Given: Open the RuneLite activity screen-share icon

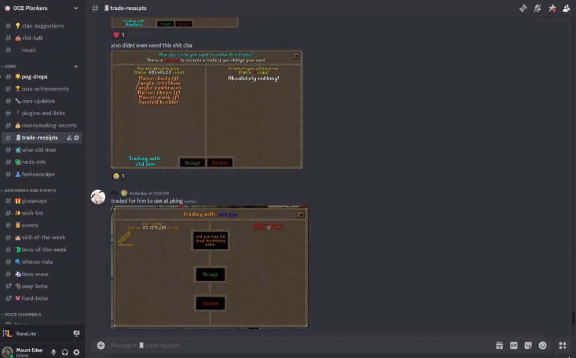Looking at the screenshot, I should 77,333.
